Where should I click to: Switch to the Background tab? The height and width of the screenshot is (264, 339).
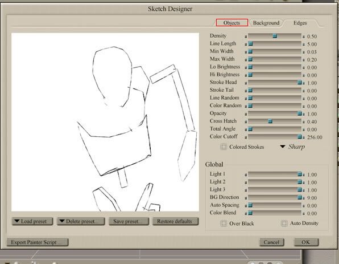pos(266,23)
